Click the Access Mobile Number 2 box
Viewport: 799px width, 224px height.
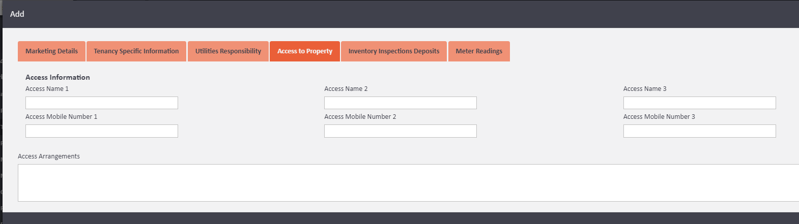[401, 131]
